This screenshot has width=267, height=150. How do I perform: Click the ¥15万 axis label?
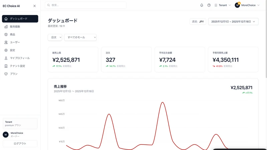pyautogui.click(x=62, y=141)
